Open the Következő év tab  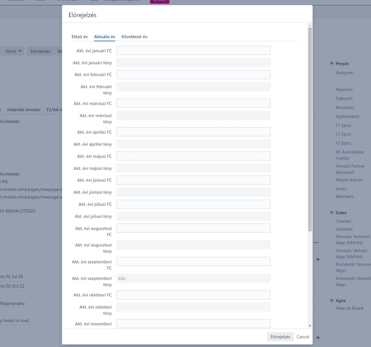pos(134,37)
